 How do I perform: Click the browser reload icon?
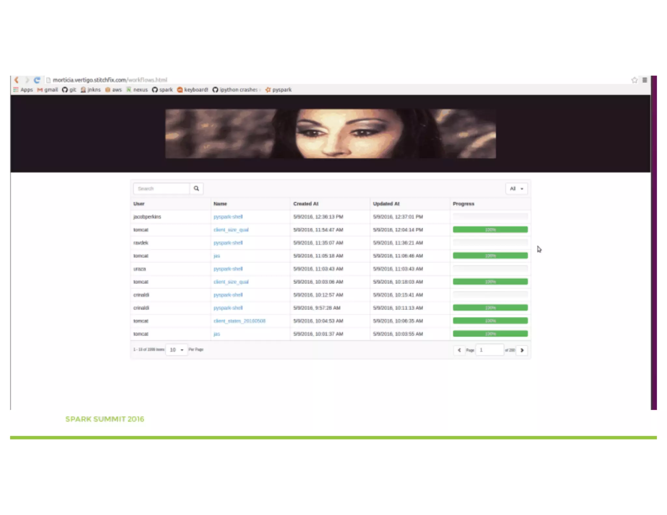tap(37, 80)
